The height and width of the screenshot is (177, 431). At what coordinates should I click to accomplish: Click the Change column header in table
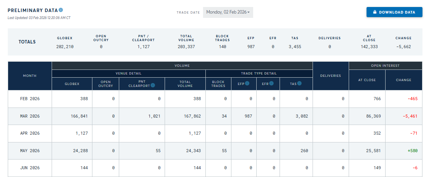404,80
